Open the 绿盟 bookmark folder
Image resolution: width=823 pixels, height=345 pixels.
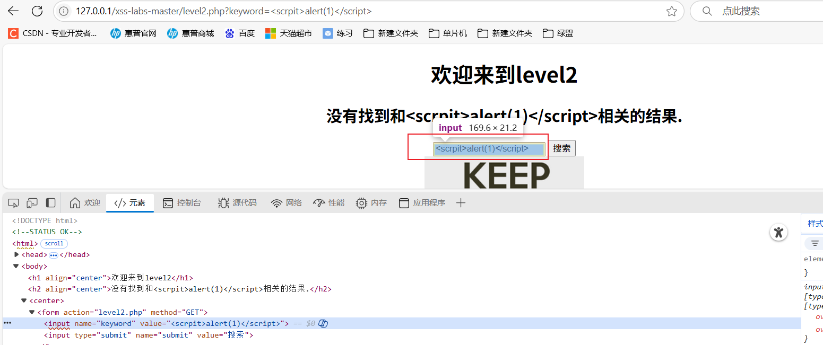(x=558, y=33)
